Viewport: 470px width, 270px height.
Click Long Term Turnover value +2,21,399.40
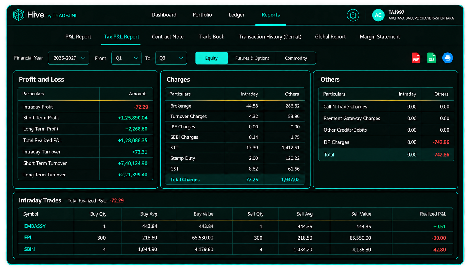pos(133,175)
